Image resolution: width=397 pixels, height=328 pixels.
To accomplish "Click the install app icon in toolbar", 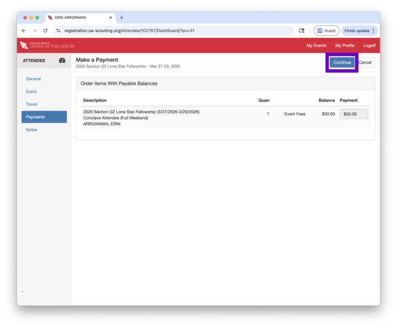I will 301,31.
